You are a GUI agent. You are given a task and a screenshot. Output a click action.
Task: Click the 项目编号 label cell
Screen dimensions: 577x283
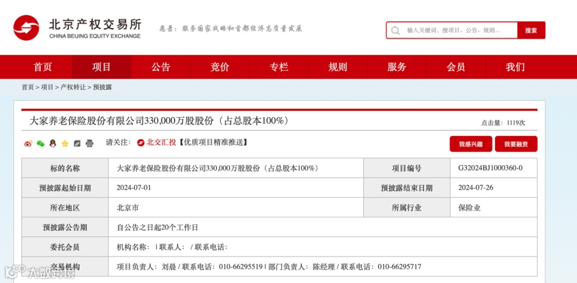(x=407, y=169)
